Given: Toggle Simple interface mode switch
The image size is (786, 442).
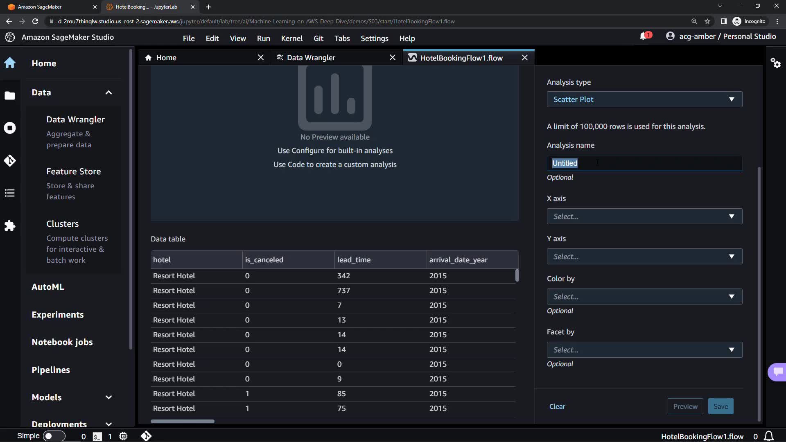Looking at the screenshot, I should (x=54, y=436).
